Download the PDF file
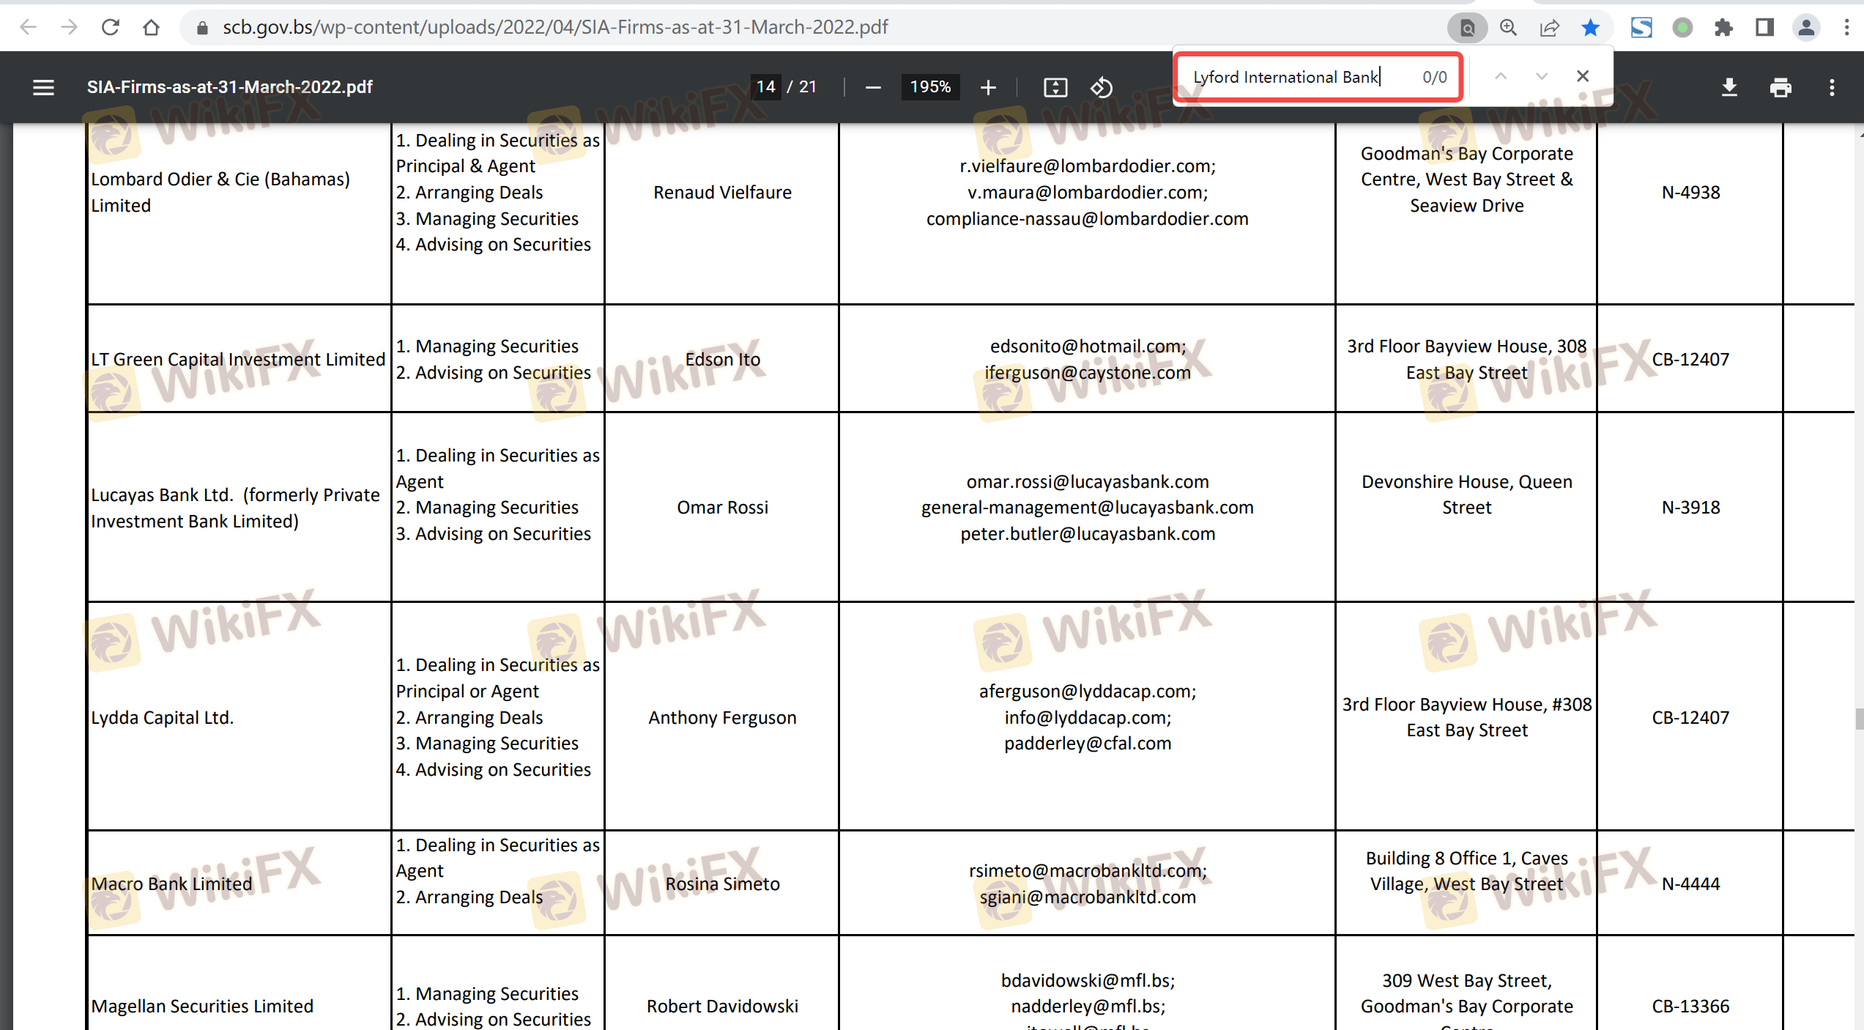 [x=1729, y=87]
